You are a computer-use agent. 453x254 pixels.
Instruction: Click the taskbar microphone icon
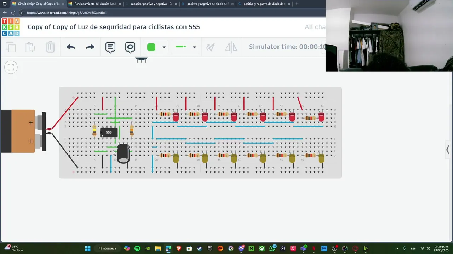pos(404,248)
